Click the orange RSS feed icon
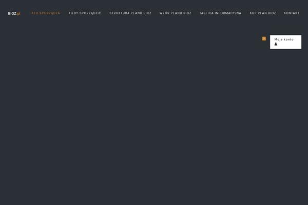This screenshot has height=205, width=308. tap(264, 38)
